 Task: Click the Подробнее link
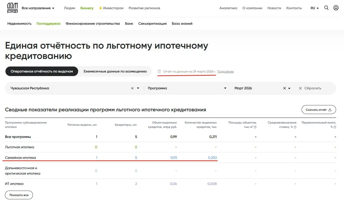[x=225, y=71]
